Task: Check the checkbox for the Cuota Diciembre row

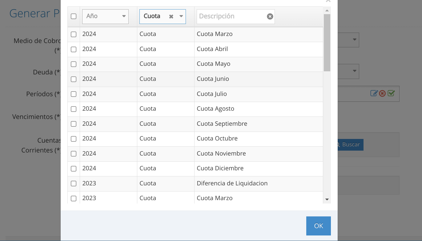Action: (74, 168)
